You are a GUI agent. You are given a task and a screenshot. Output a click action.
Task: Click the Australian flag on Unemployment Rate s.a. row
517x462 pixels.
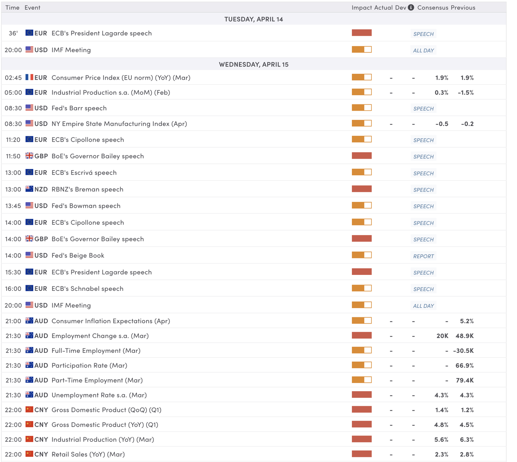29,395
